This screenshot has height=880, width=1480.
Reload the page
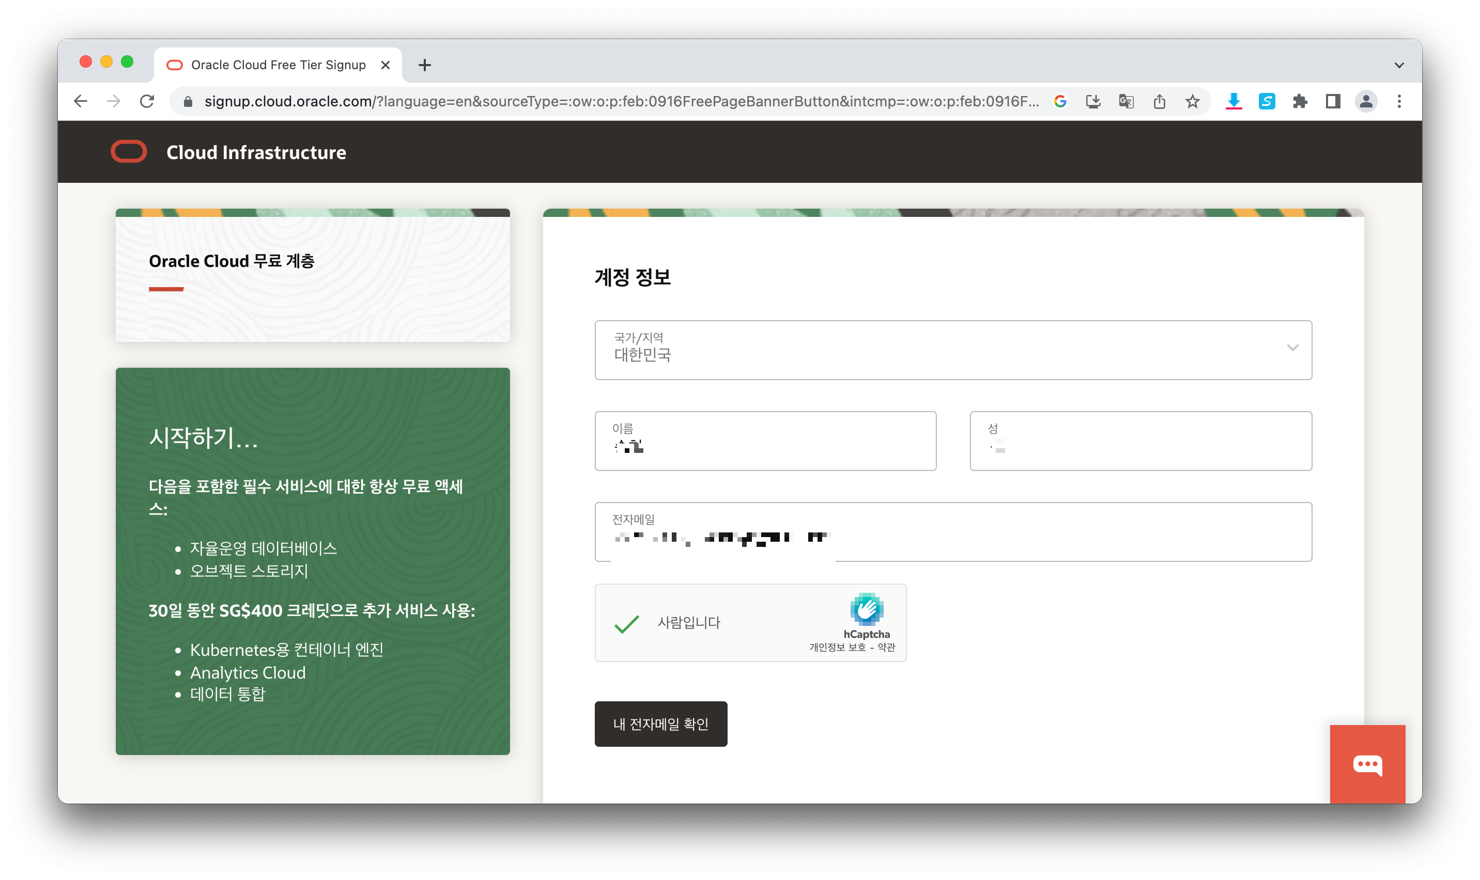click(x=147, y=101)
